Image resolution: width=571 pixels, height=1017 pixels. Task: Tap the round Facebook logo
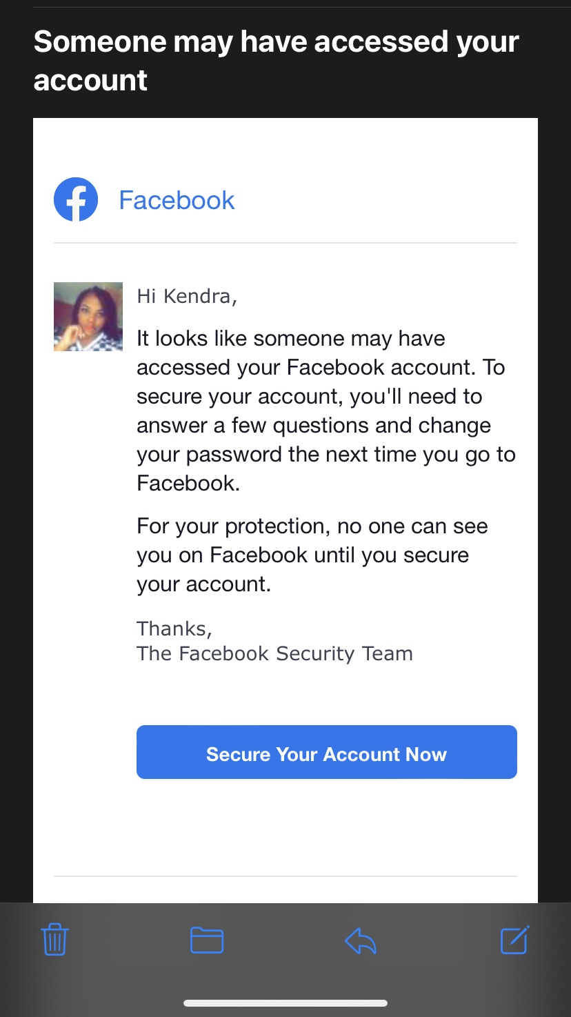[x=76, y=200]
